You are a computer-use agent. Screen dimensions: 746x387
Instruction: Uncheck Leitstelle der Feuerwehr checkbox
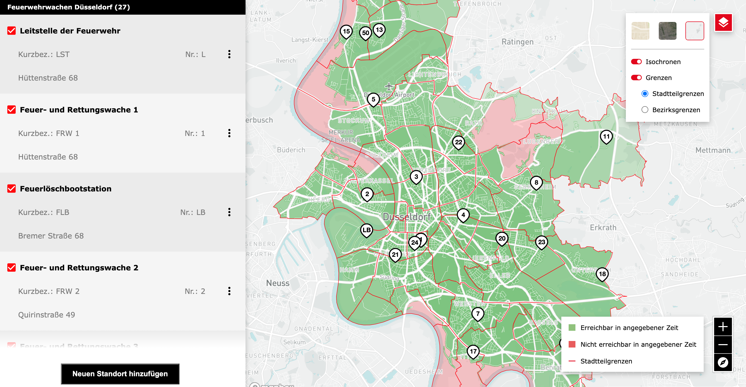[11, 31]
